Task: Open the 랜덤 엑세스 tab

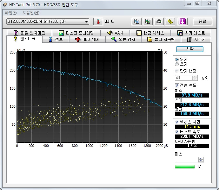Action: coord(150,33)
